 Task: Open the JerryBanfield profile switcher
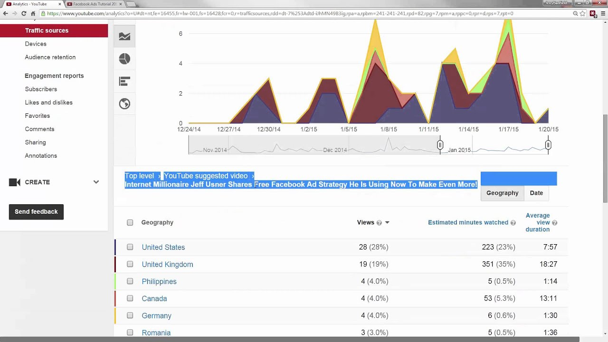pos(558,3)
